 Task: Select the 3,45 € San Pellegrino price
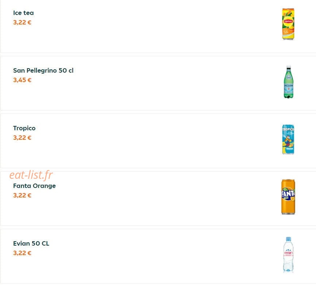[x=22, y=80]
